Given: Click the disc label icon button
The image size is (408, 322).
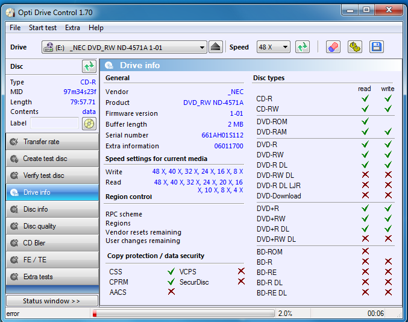Looking at the screenshot, I should tap(89, 124).
